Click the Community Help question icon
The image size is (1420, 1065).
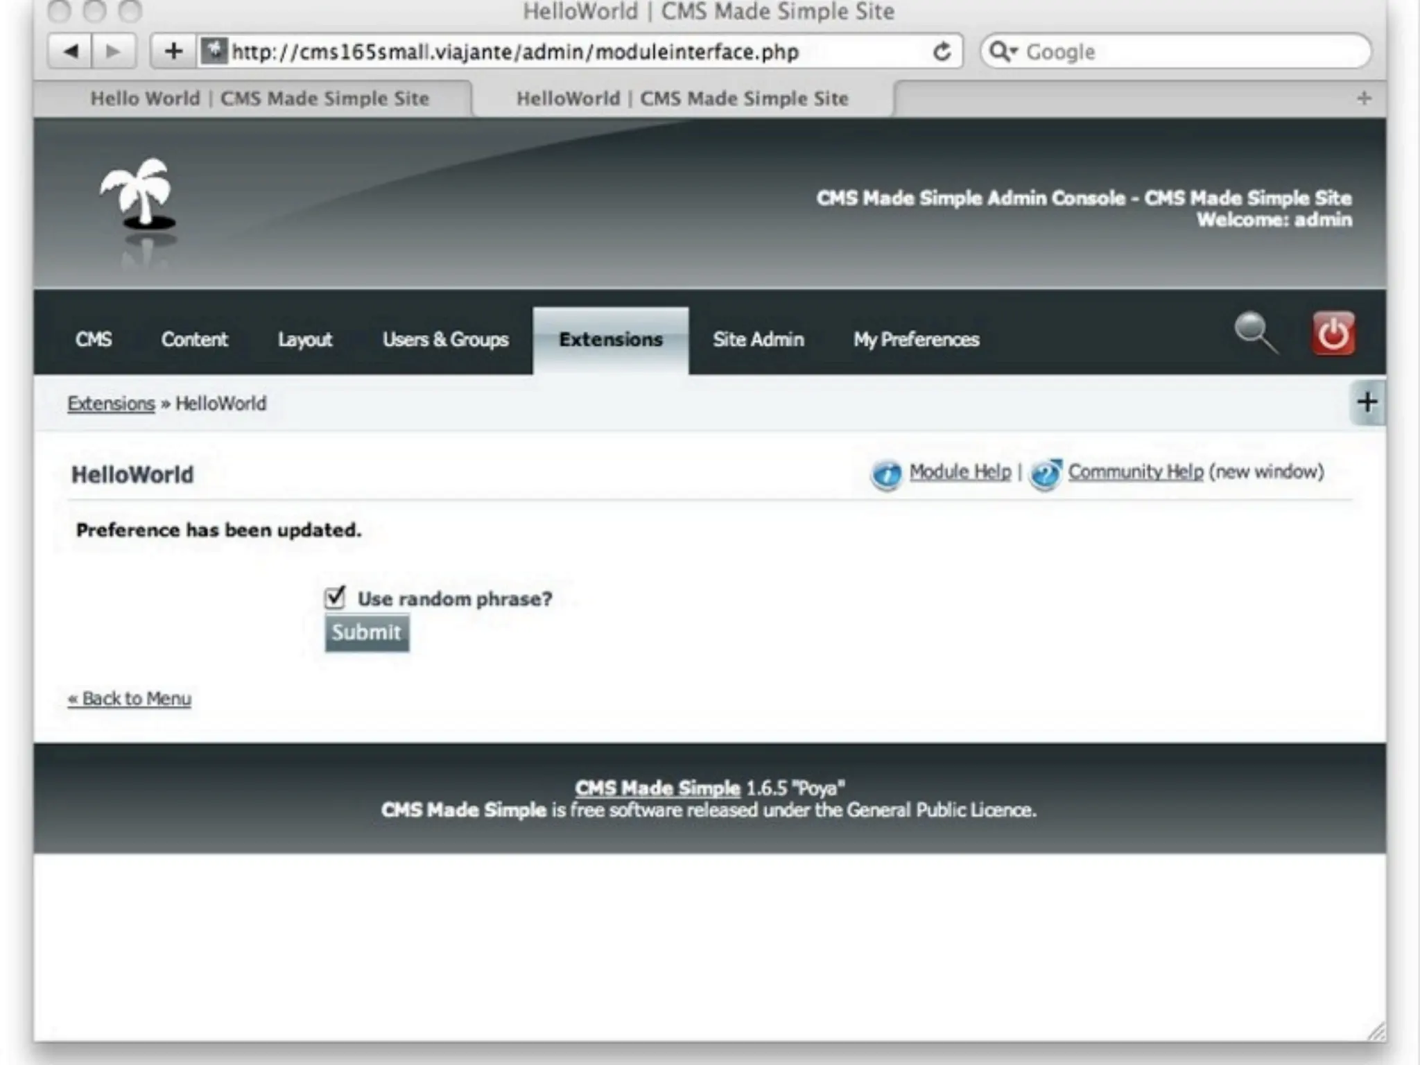[x=1046, y=474]
